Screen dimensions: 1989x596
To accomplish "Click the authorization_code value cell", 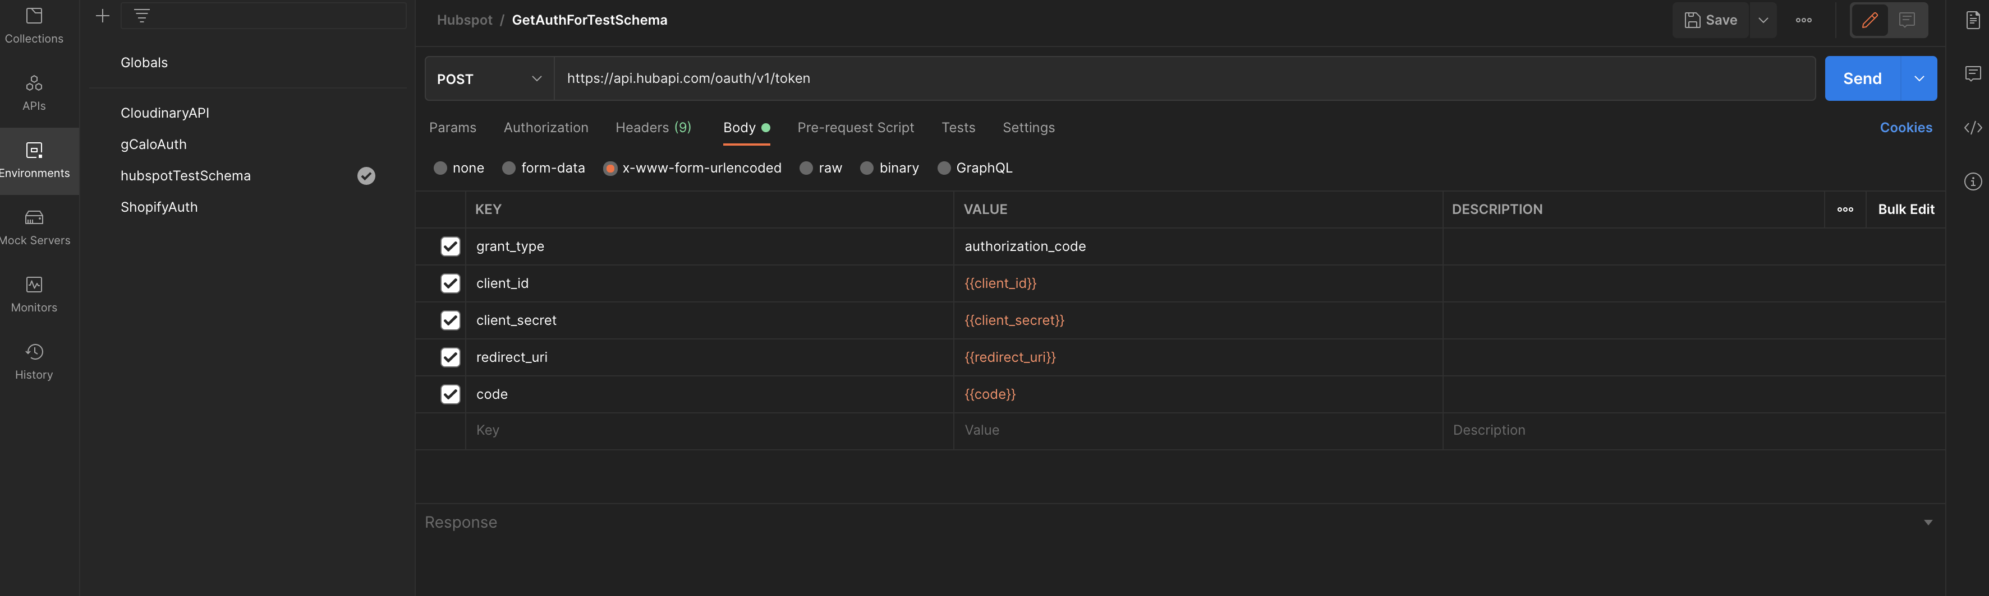I will click(1197, 246).
